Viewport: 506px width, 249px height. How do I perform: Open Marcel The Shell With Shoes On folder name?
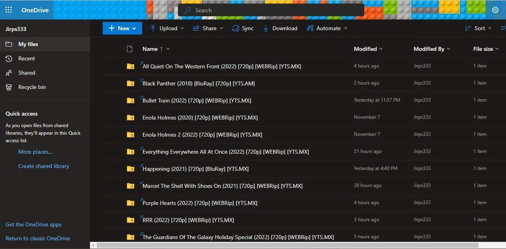coord(223,186)
